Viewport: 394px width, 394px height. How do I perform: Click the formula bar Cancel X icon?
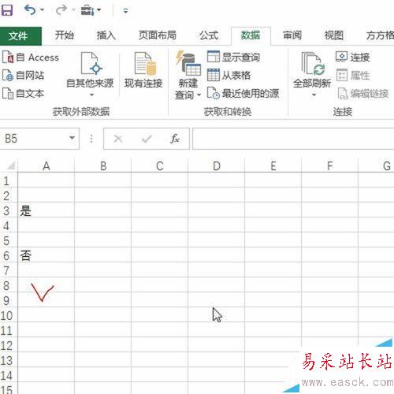(x=118, y=139)
